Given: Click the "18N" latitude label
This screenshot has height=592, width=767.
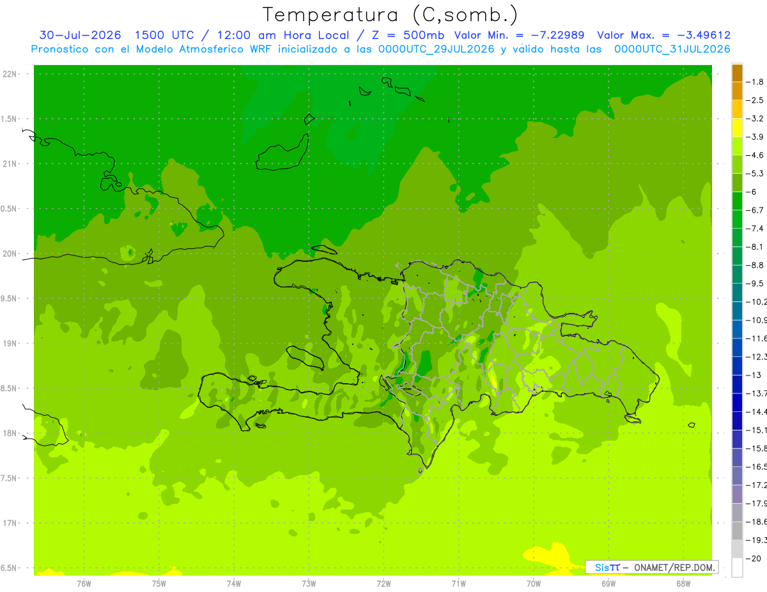Looking at the screenshot, I should coord(10,434).
